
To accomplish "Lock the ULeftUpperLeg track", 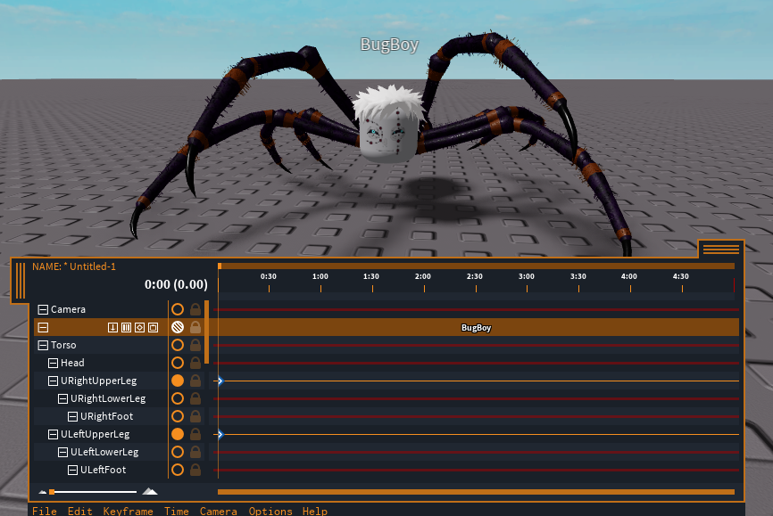I will (195, 434).
